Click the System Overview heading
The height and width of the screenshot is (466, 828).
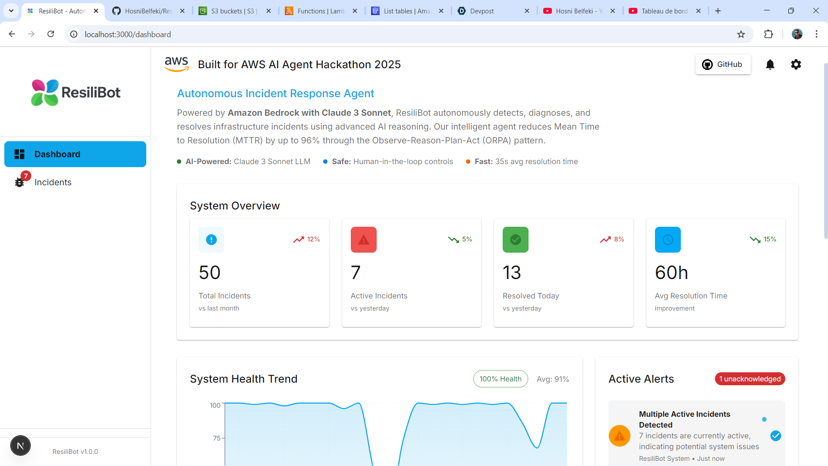click(235, 206)
